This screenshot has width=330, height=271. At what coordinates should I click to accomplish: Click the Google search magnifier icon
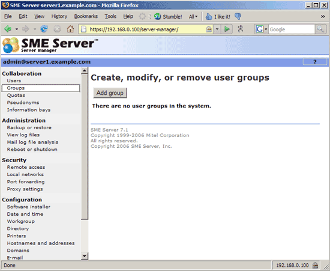point(320,29)
